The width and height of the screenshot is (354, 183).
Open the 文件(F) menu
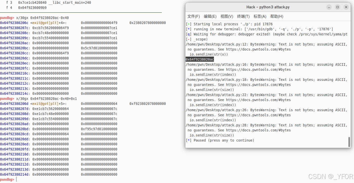pos(193,16)
